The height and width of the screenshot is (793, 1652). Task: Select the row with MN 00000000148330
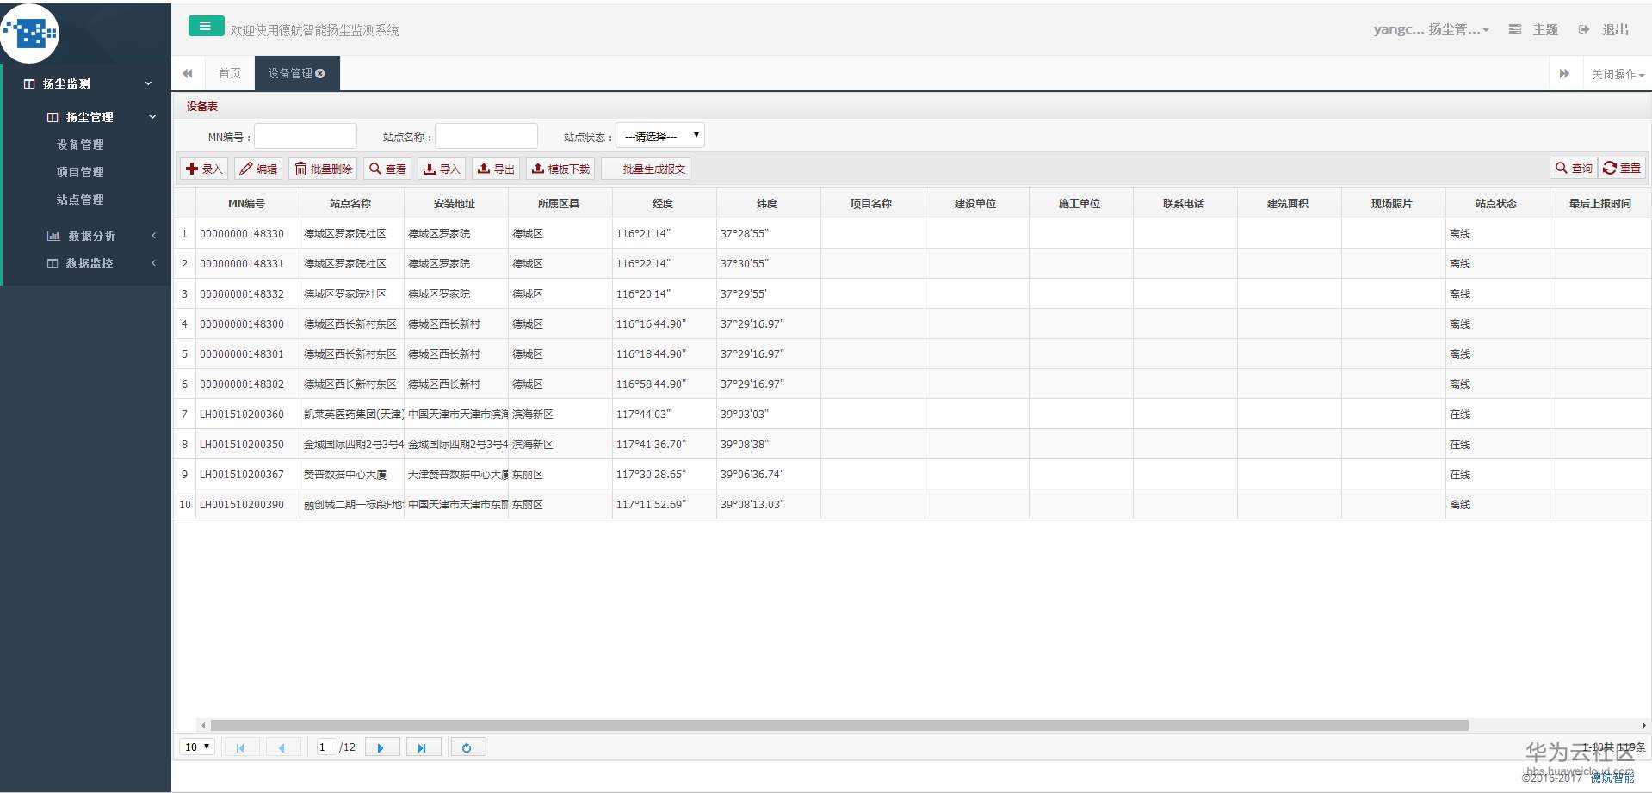(x=912, y=234)
